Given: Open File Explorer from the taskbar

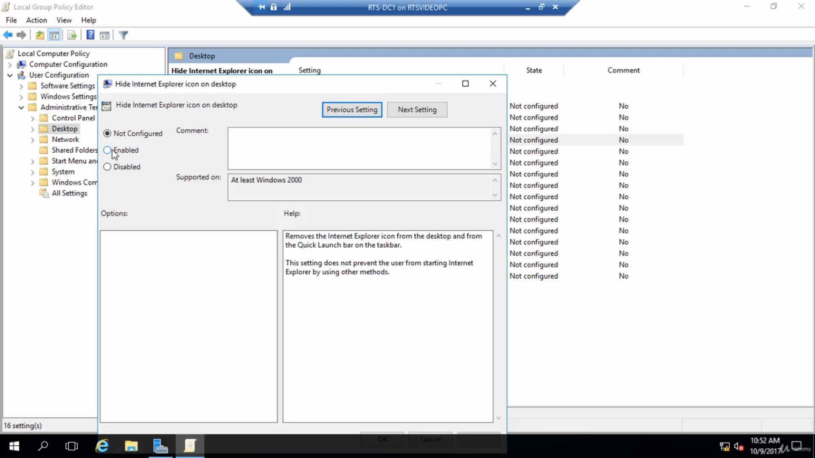Looking at the screenshot, I should coord(131,446).
